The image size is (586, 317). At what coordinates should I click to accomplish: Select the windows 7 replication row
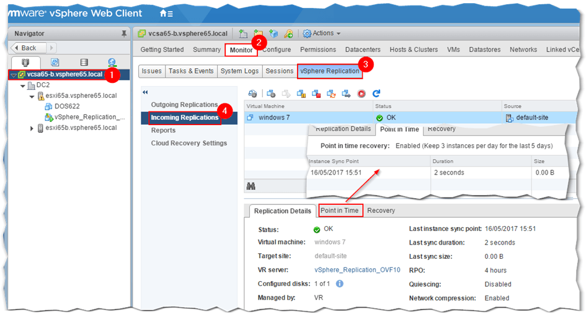(x=411, y=118)
